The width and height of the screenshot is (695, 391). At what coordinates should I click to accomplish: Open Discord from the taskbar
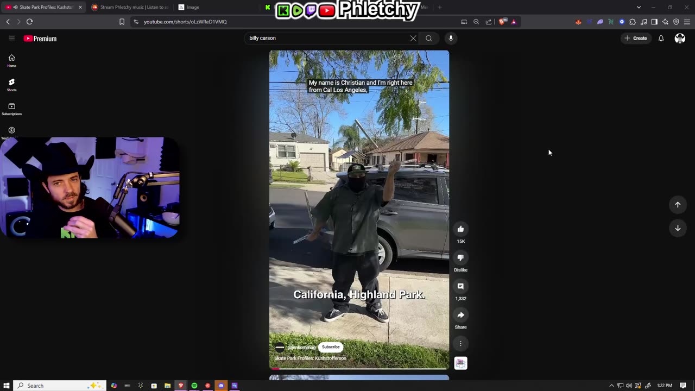[x=221, y=386]
